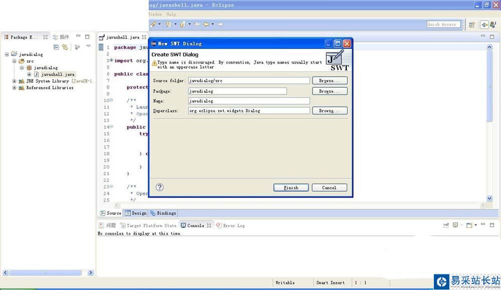This screenshot has height=290, width=501.
Task: Minimize the Package Explorer panel
Action: click(x=78, y=36)
